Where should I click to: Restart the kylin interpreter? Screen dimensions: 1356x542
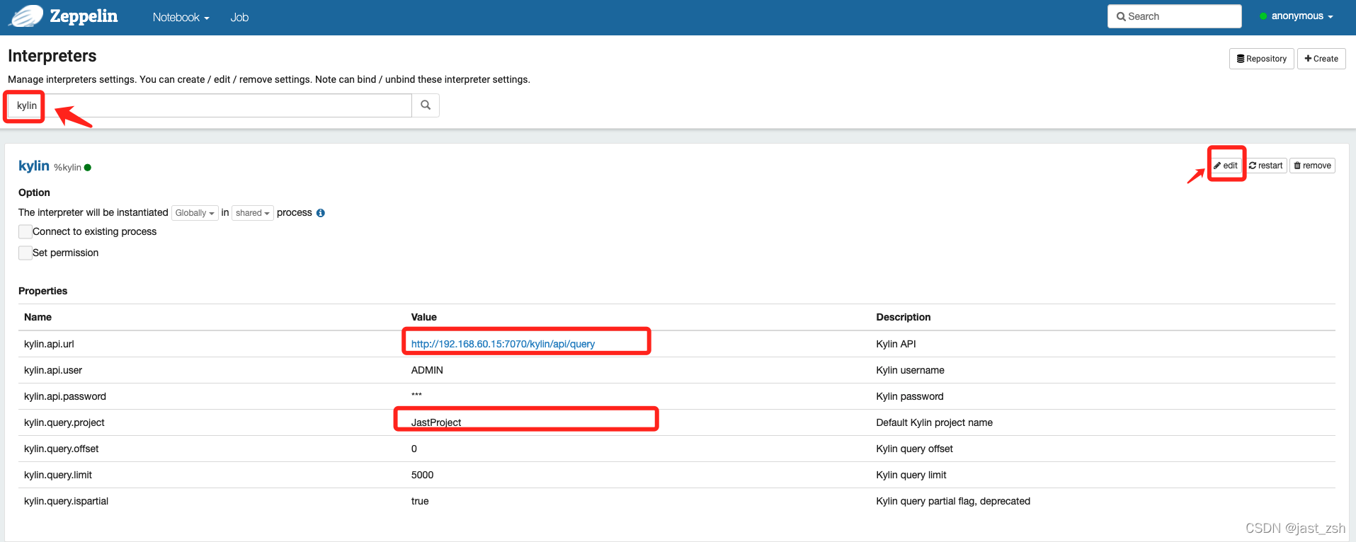click(1265, 166)
